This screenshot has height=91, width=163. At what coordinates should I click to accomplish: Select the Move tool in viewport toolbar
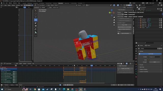coord(36,17)
